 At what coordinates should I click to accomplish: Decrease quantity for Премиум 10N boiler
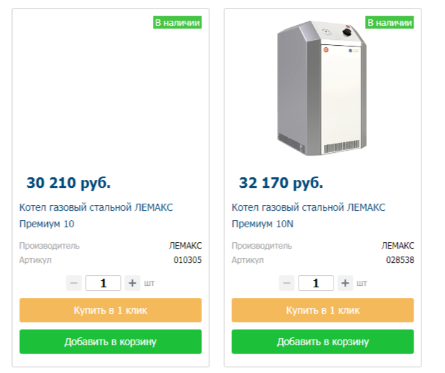(286, 283)
